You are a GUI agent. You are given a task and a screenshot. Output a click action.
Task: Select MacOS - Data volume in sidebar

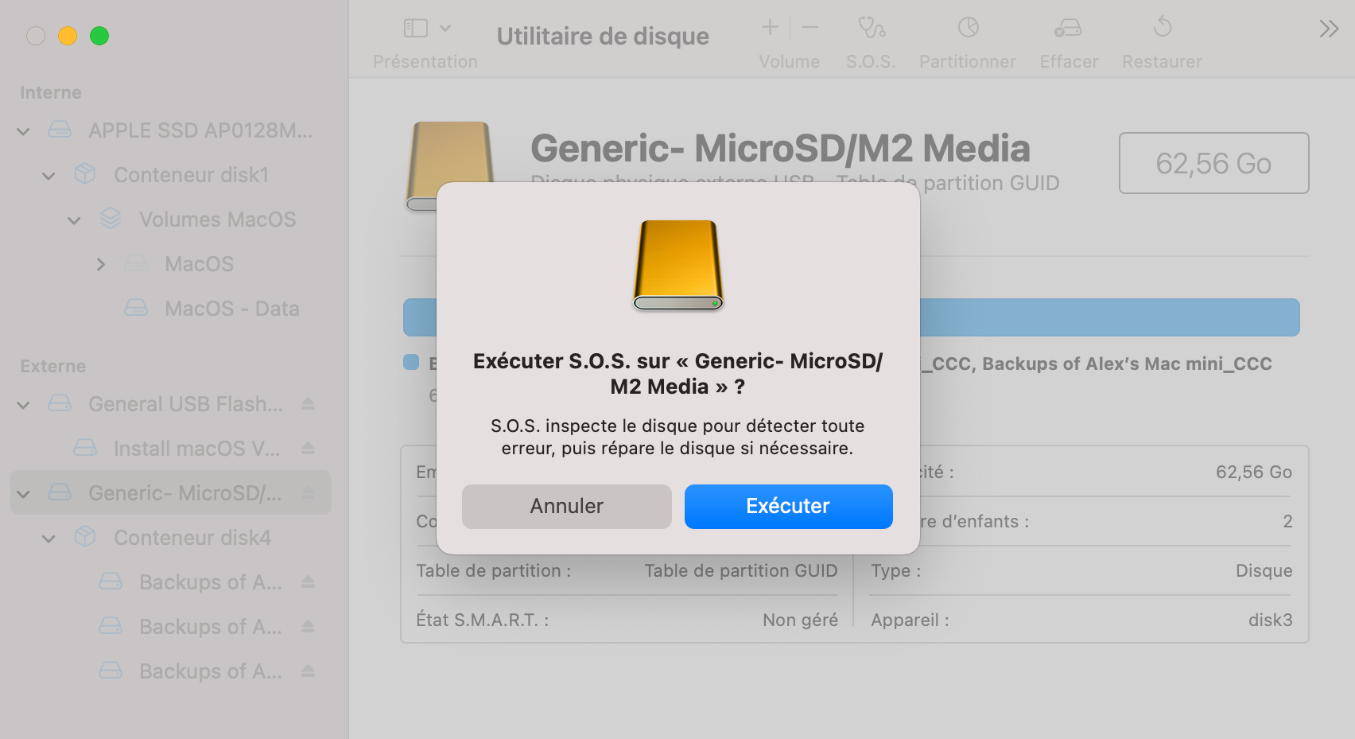(231, 309)
